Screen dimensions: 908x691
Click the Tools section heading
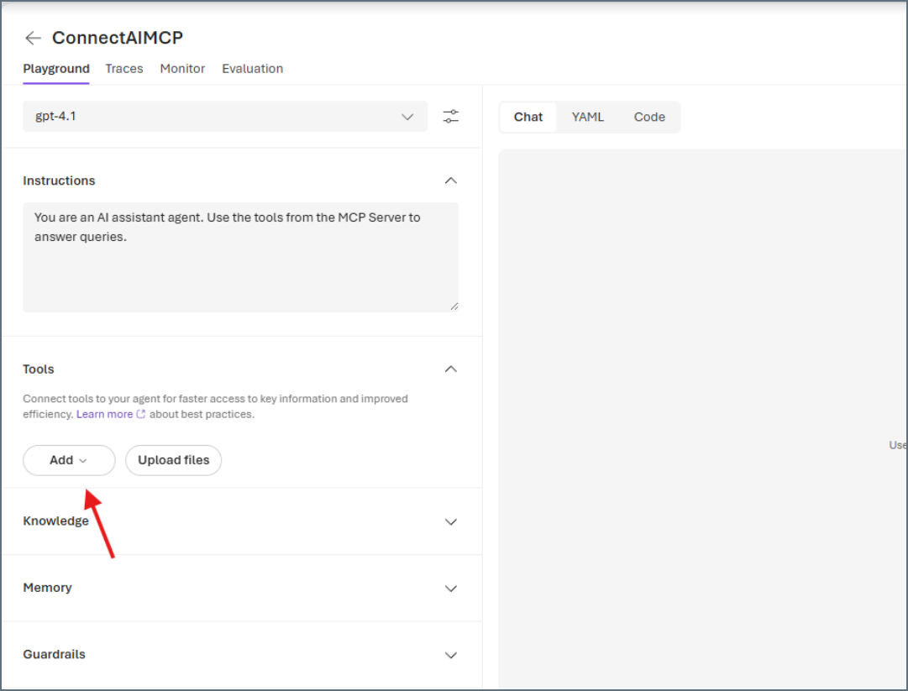coord(39,369)
